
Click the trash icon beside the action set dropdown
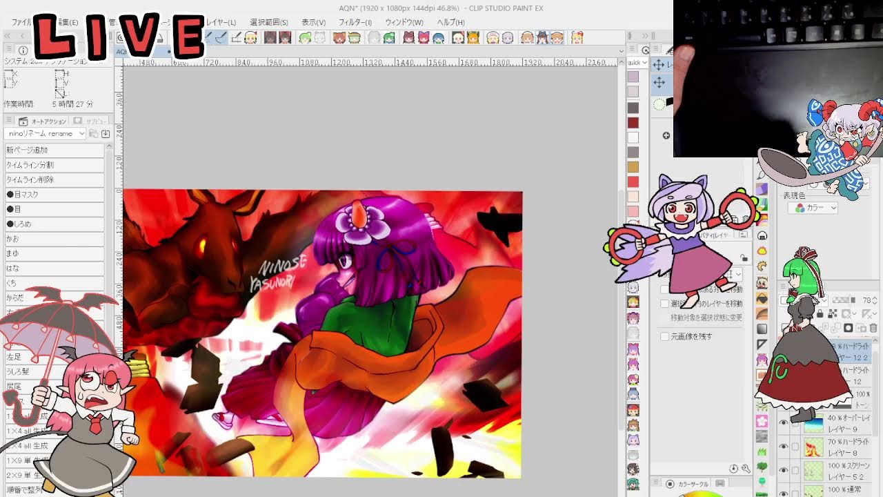click(x=93, y=133)
